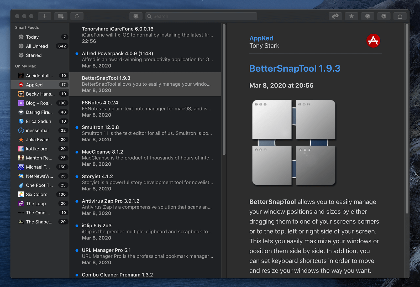
Task: Click the inessential info icon
Action: [x=21, y=131]
